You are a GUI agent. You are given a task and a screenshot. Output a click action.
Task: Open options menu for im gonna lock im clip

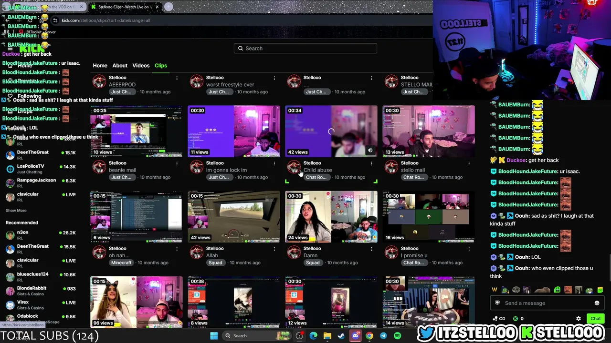pos(274,163)
